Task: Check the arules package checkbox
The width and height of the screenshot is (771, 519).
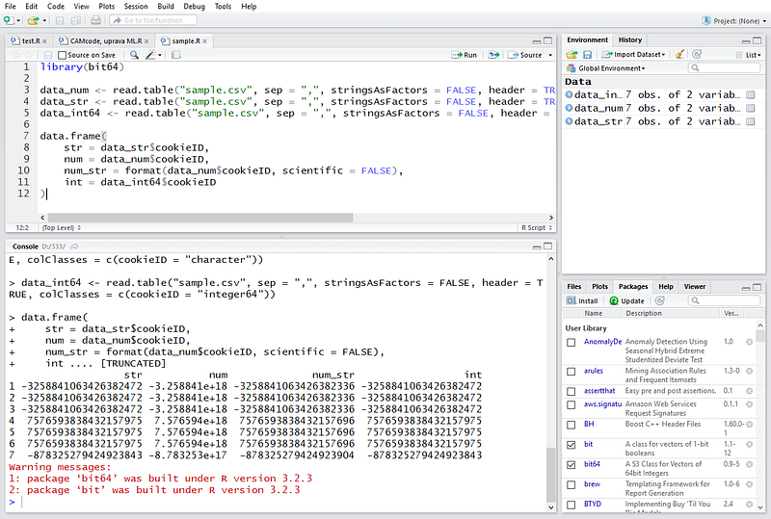Action: tap(572, 371)
